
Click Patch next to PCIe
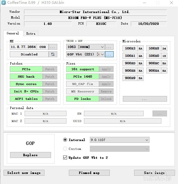coord(50,69)
